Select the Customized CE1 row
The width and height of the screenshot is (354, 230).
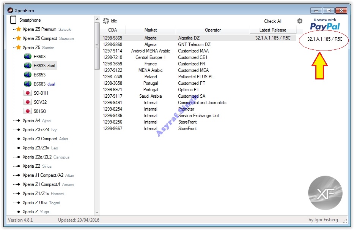click(198, 57)
